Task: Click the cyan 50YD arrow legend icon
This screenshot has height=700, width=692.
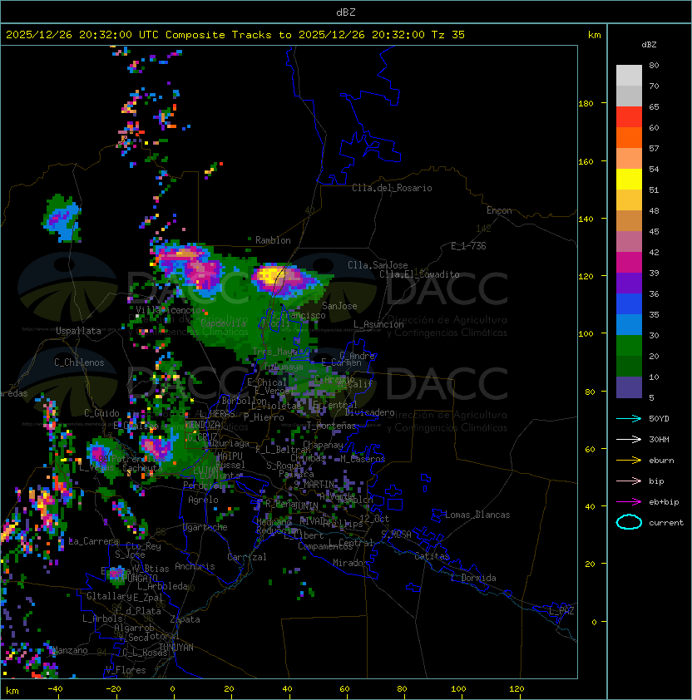Action: coord(629,418)
